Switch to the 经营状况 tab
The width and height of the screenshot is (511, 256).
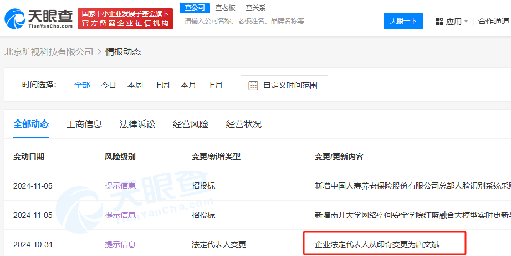pos(244,124)
